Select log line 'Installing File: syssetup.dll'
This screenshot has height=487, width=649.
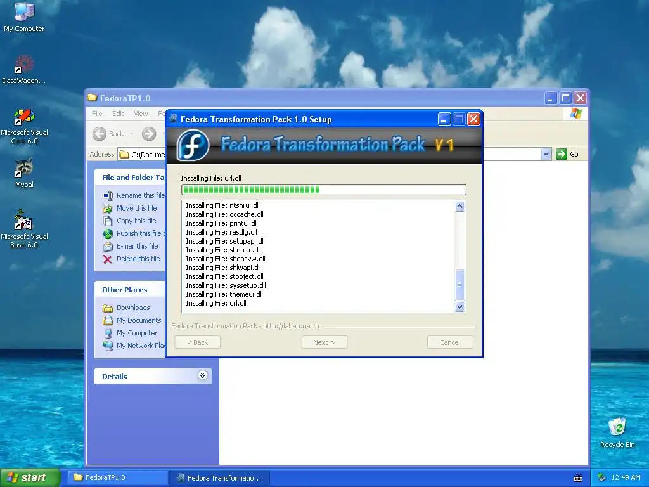click(x=226, y=285)
